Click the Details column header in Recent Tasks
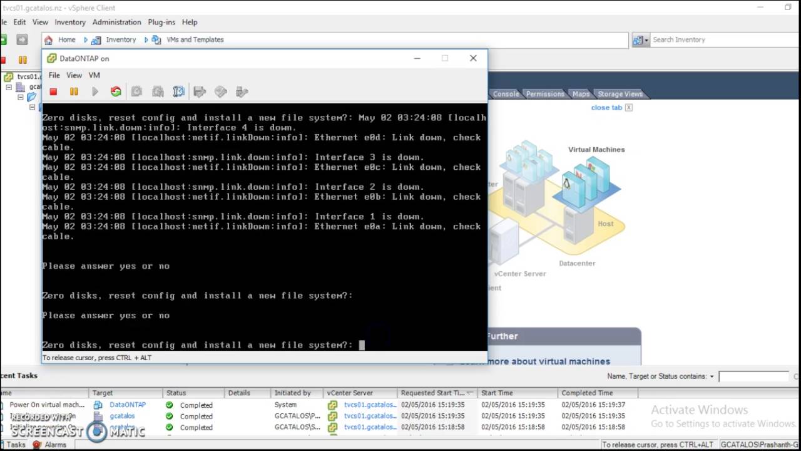The image size is (801, 451). [x=248, y=393]
